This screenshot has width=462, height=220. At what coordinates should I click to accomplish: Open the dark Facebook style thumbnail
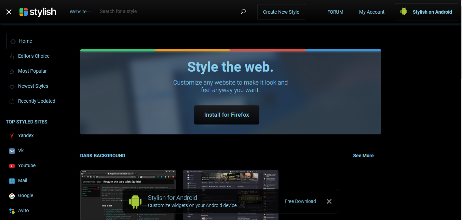pyautogui.click(x=231, y=195)
